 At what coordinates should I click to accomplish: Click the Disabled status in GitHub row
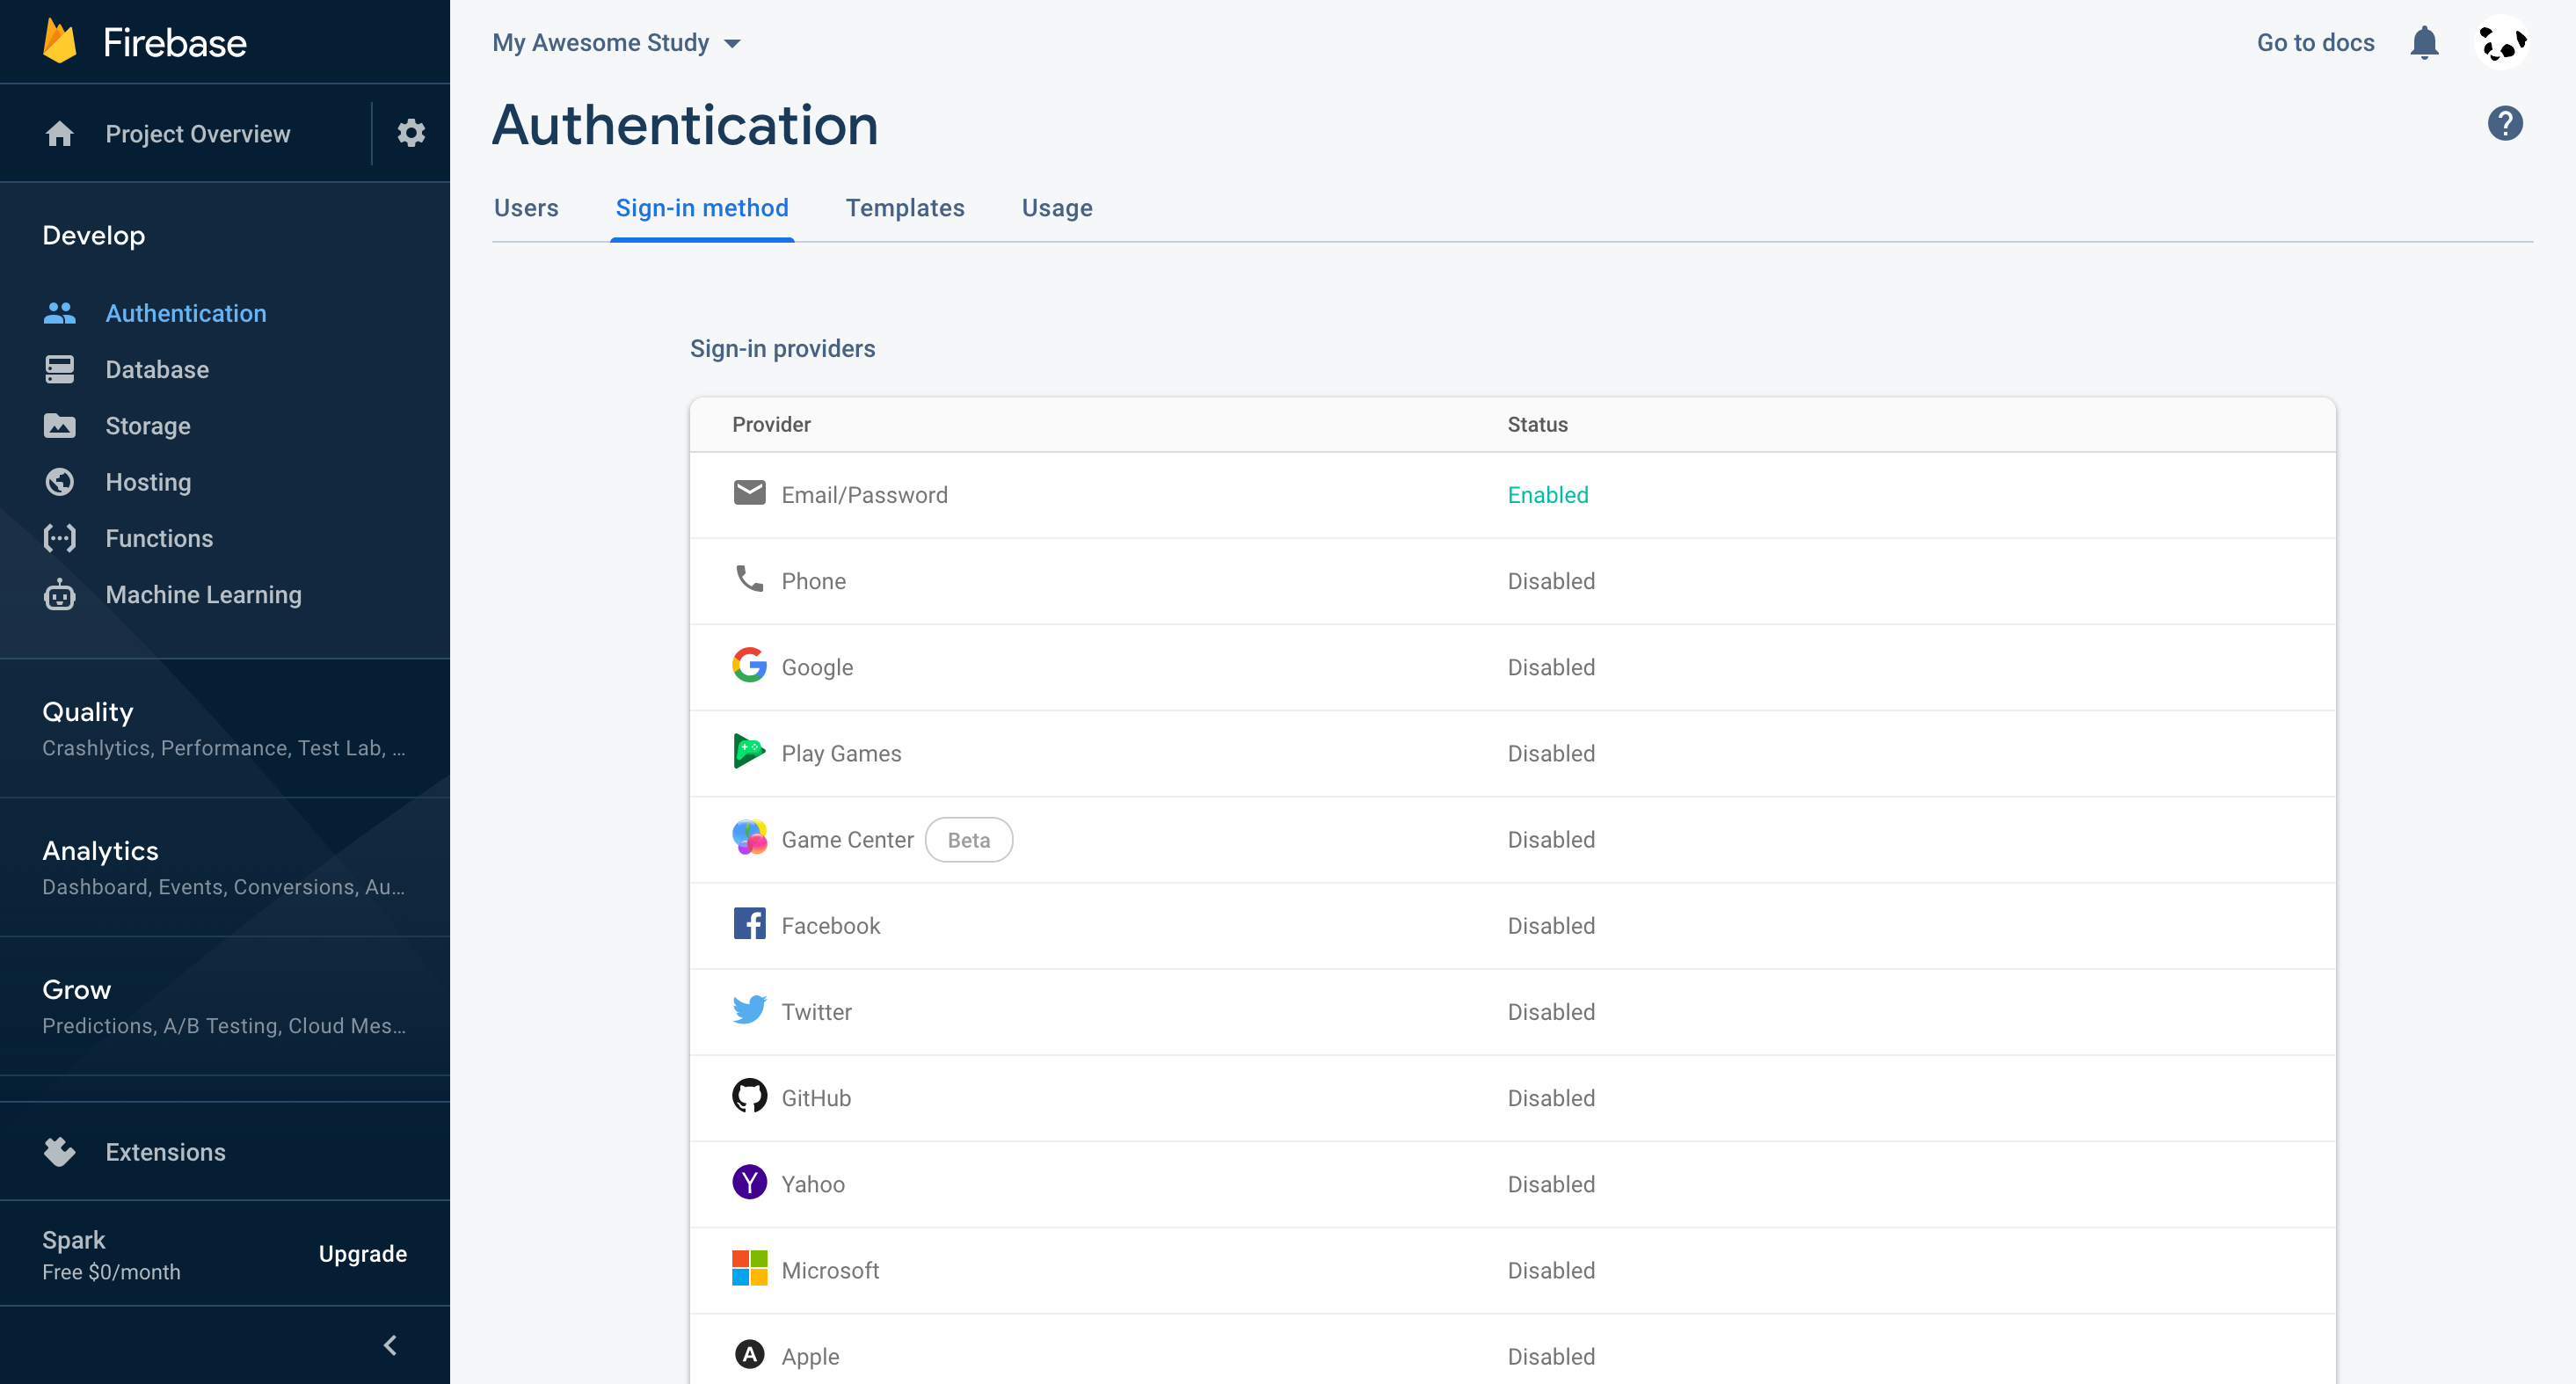coord(1551,1097)
